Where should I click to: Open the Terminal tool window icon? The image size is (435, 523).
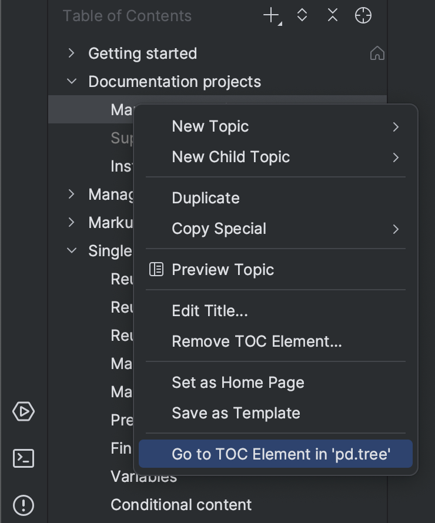click(24, 458)
